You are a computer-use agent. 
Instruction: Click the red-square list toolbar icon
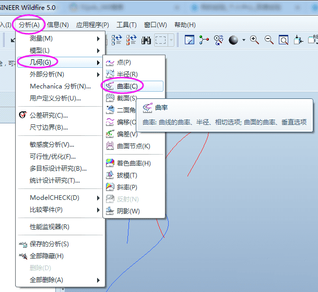(x=131, y=40)
